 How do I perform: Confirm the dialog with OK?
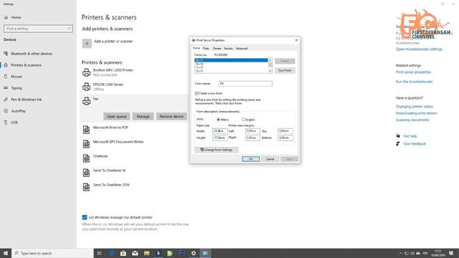click(250, 159)
